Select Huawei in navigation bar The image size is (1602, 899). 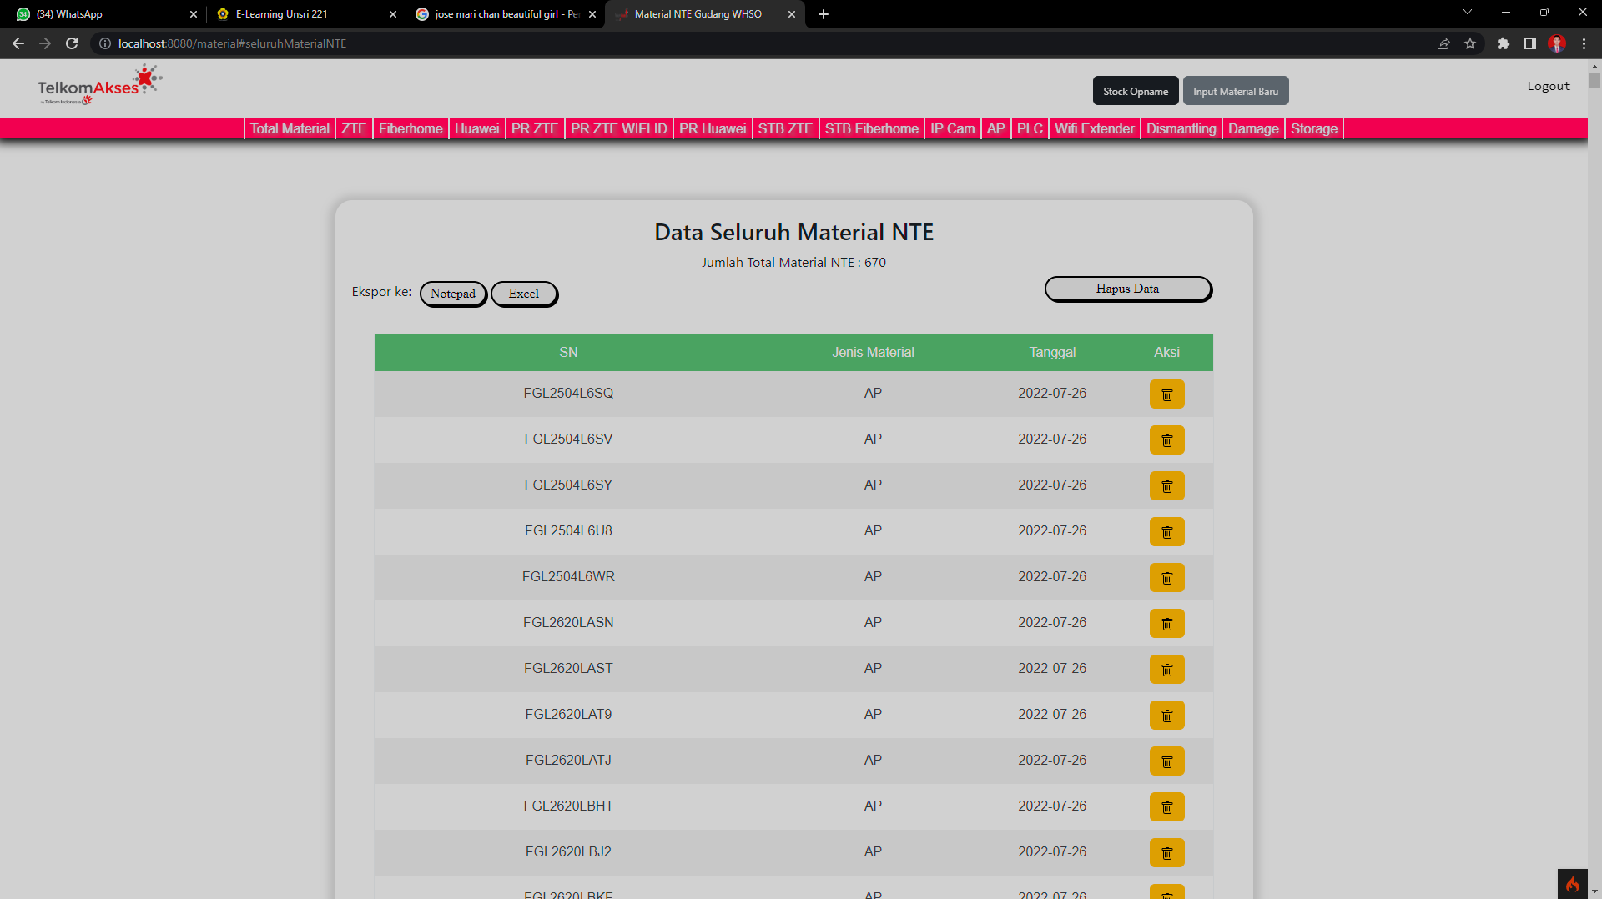pos(477,128)
